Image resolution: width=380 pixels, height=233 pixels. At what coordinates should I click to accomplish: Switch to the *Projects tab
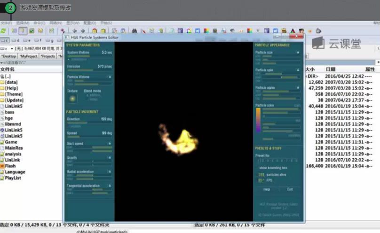click(x=48, y=56)
